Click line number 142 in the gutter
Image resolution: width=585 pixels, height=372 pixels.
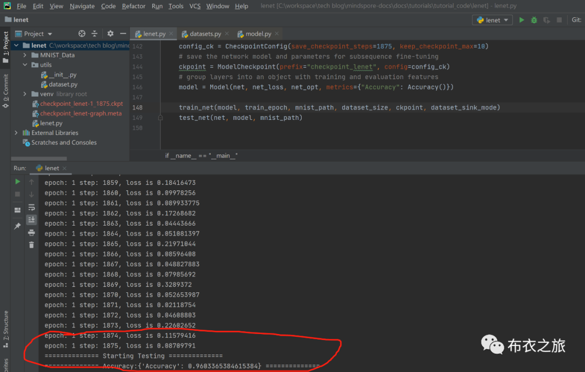pos(137,46)
